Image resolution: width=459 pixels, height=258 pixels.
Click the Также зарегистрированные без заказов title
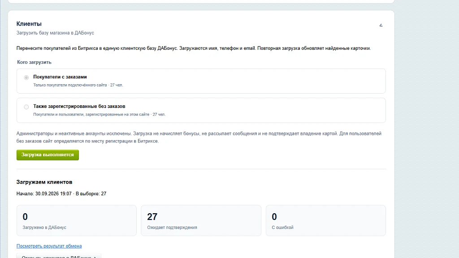pos(79,106)
